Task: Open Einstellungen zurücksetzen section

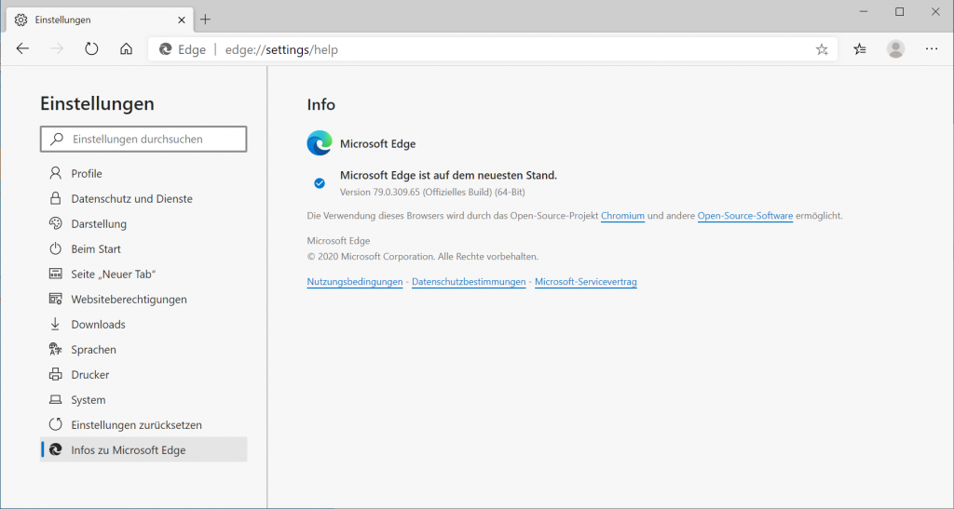Action: point(143,425)
